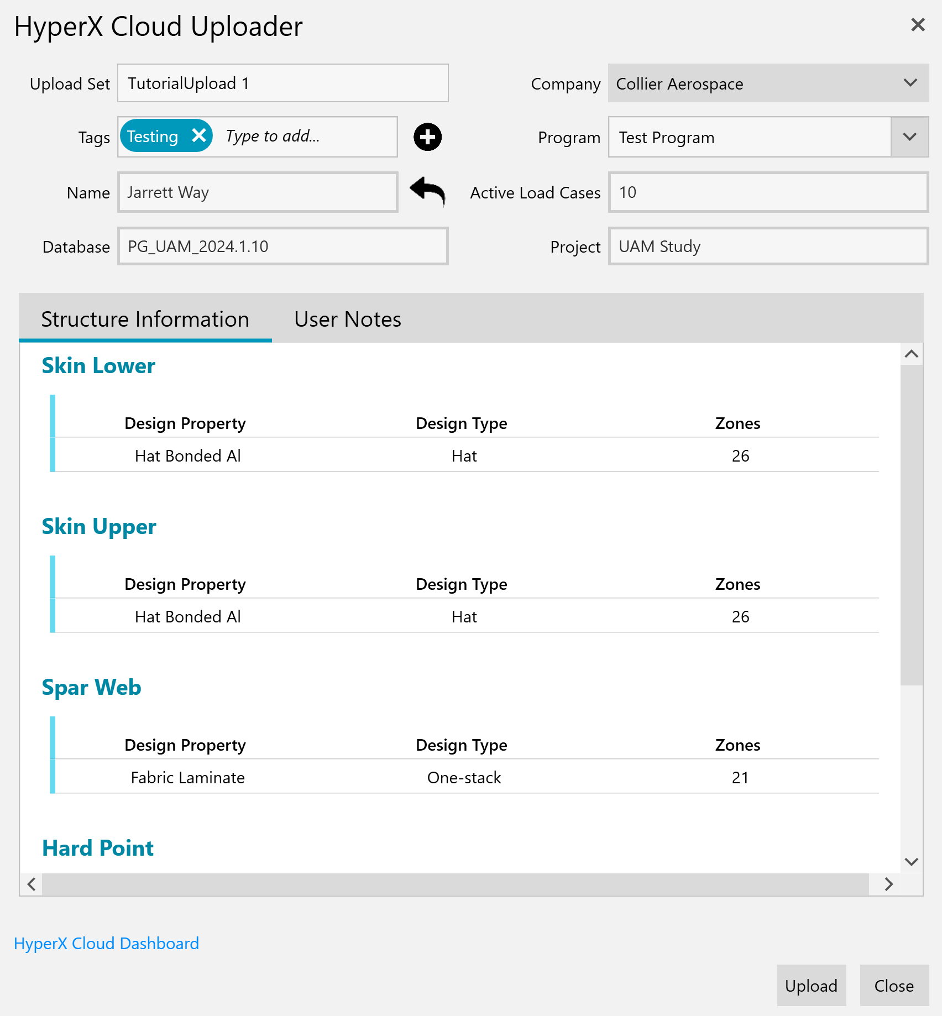Click the Name field
The width and height of the screenshot is (942, 1016).
258,192
